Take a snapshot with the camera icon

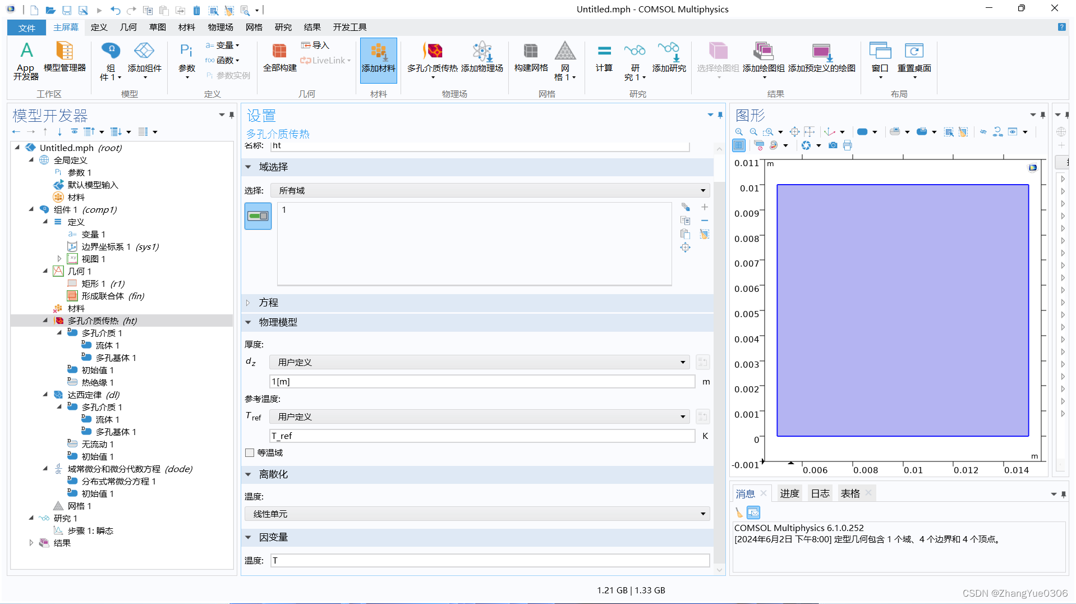point(833,145)
